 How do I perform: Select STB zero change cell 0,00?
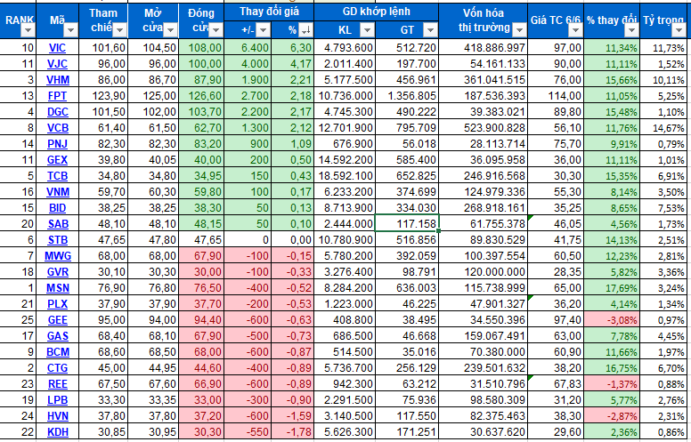pyautogui.click(x=293, y=240)
